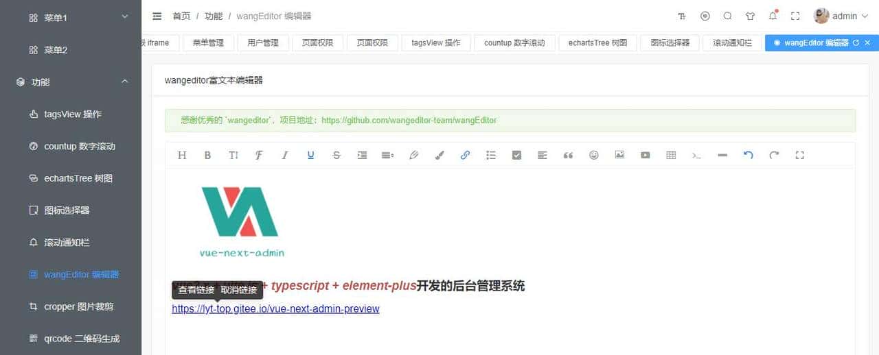Switch to the tagsView 操作 tab
This screenshot has width=879, height=355.
(x=436, y=42)
